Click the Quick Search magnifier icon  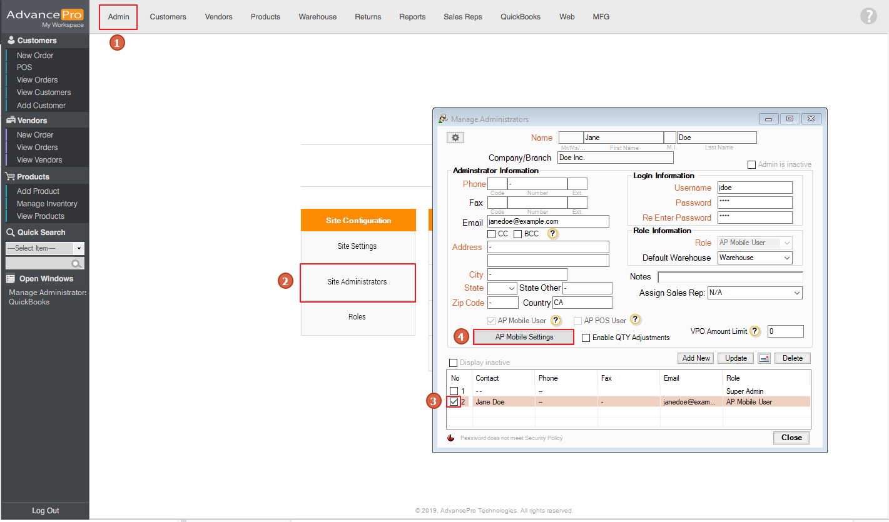tap(77, 264)
